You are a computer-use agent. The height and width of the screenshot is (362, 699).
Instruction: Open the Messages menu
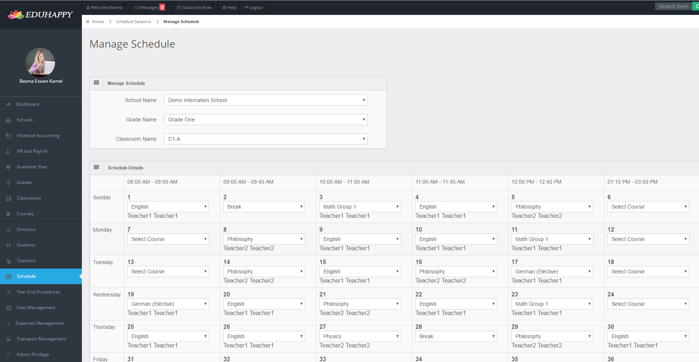151,7
